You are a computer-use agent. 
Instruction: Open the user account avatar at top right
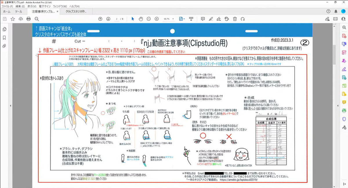pyautogui.click(x=343, y=11)
